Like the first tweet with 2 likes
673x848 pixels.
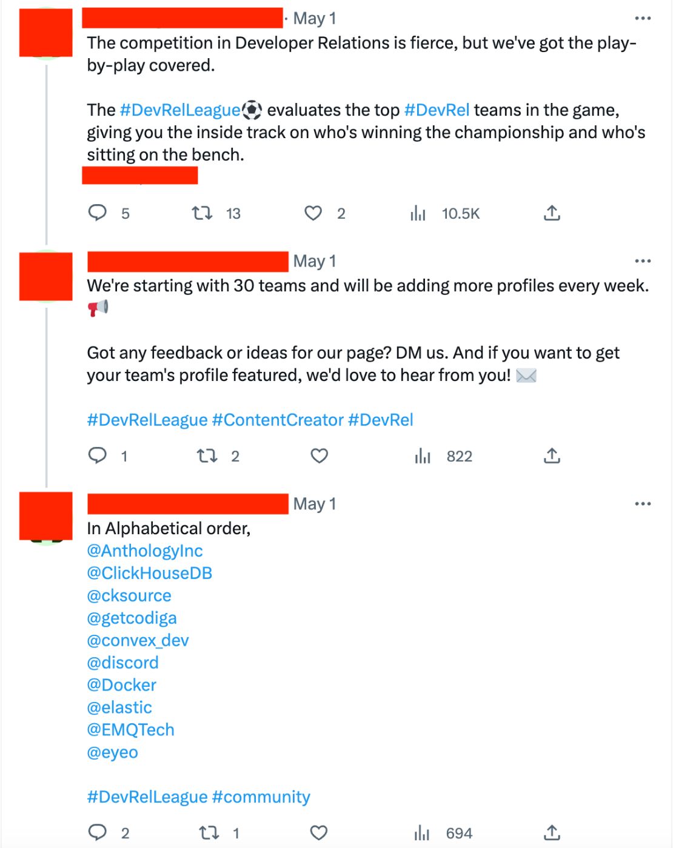313,213
